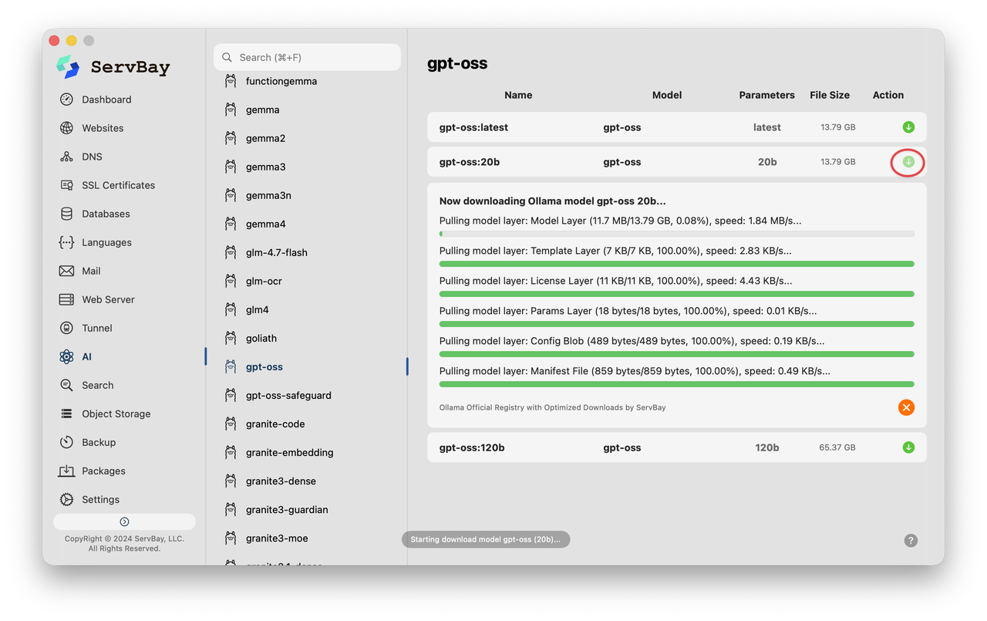
Task: Click the llama icon beside granite-embedding
Action: 231,452
